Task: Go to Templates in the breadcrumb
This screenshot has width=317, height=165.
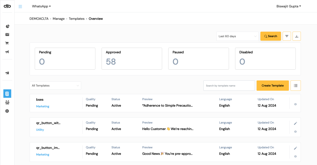Action: point(77,19)
